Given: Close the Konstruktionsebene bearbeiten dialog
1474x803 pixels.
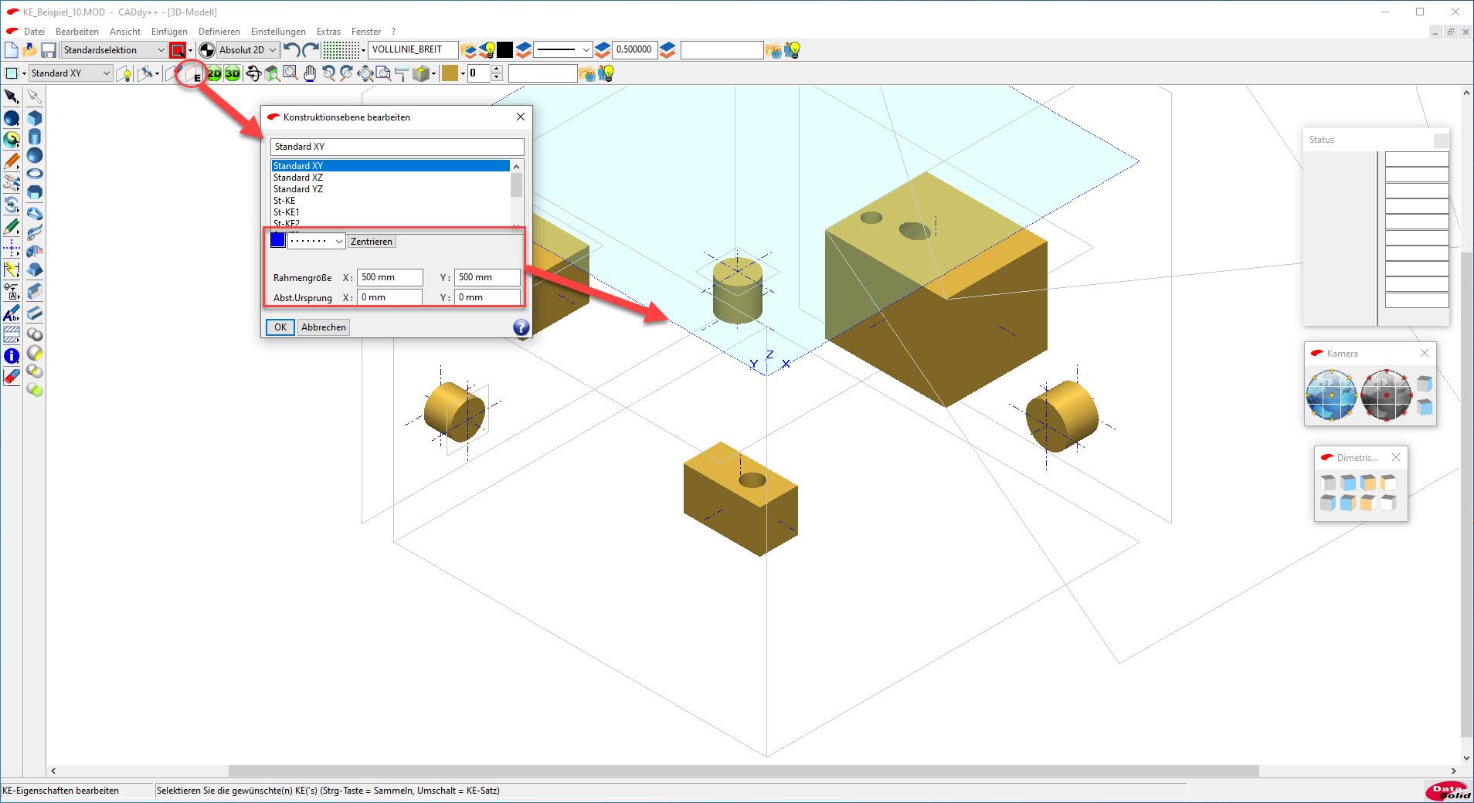Looking at the screenshot, I should click(x=521, y=117).
